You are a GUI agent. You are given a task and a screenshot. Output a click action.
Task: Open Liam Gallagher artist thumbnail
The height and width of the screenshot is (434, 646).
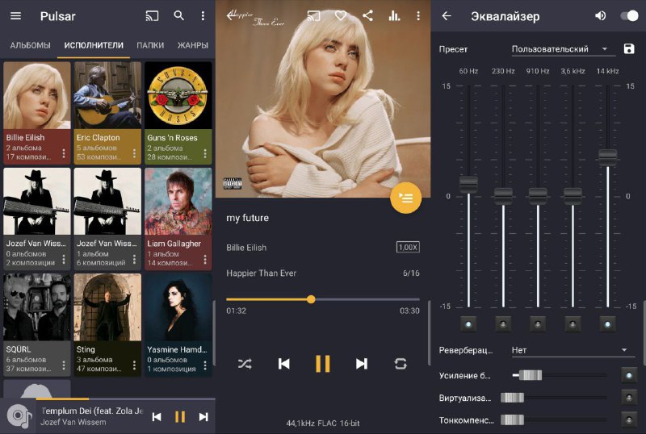pyautogui.click(x=178, y=202)
